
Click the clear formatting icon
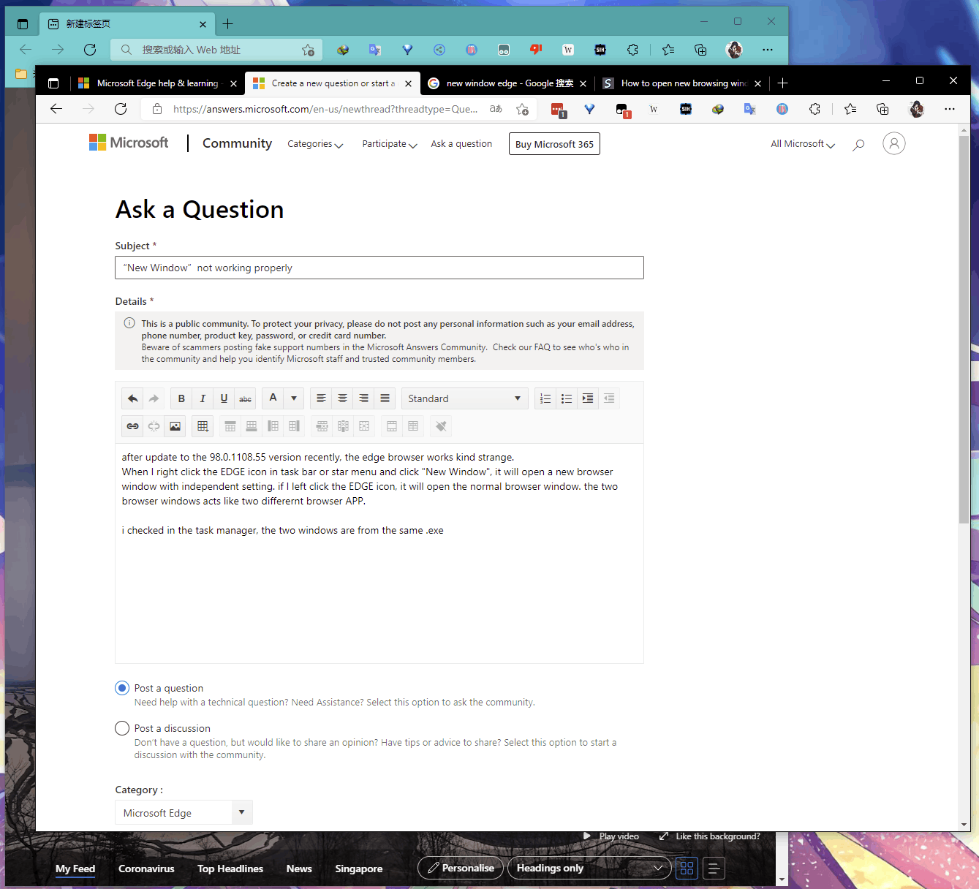click(441, 426)
